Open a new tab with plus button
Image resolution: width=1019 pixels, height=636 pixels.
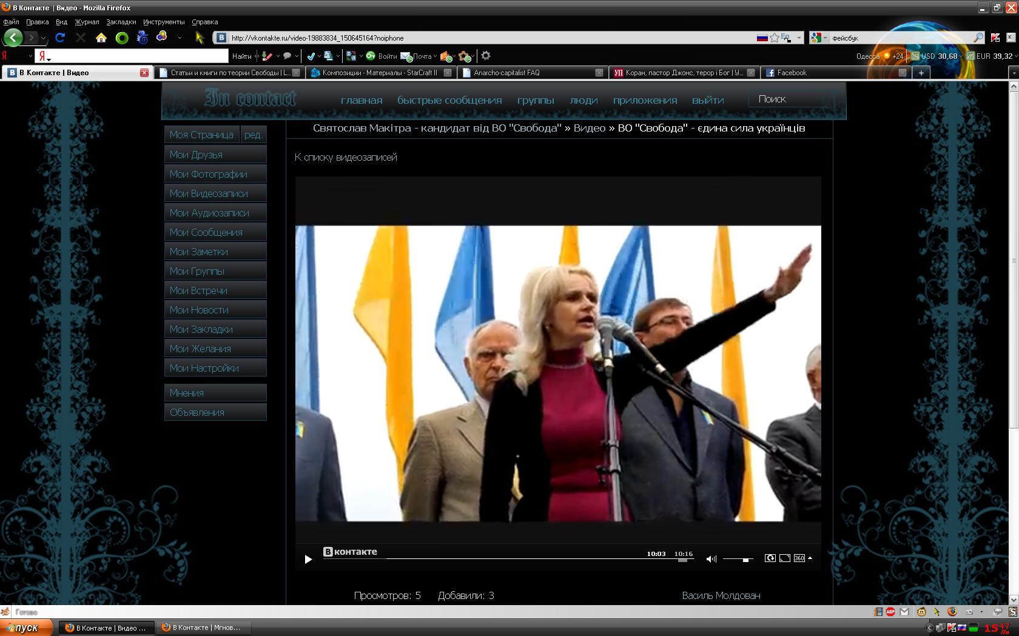[x=921, y=73]
